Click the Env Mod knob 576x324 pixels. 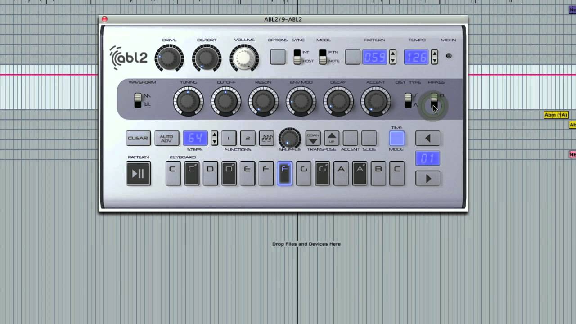point(301,101)
